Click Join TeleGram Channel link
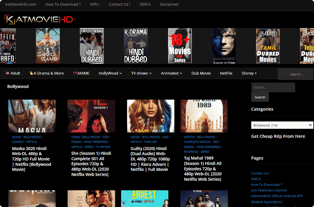The width and height of the screenshot is (314, 207). pos(269,190)
